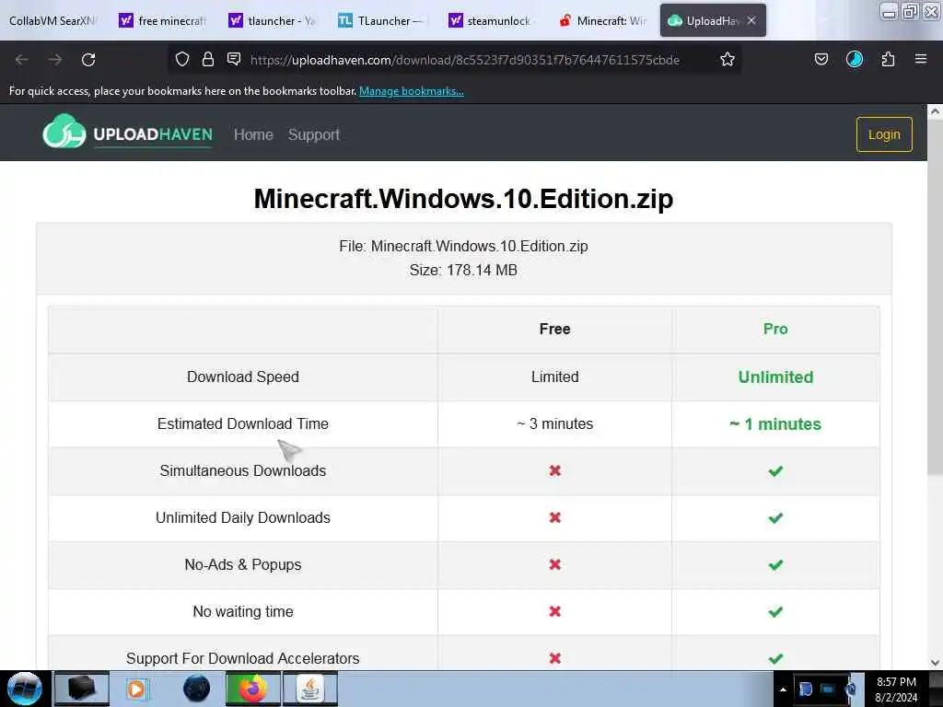The width and height of the screenshot is (943, 707).
Task: Click the green 'Unlimited' cell
Action: (x=775, y=377)
